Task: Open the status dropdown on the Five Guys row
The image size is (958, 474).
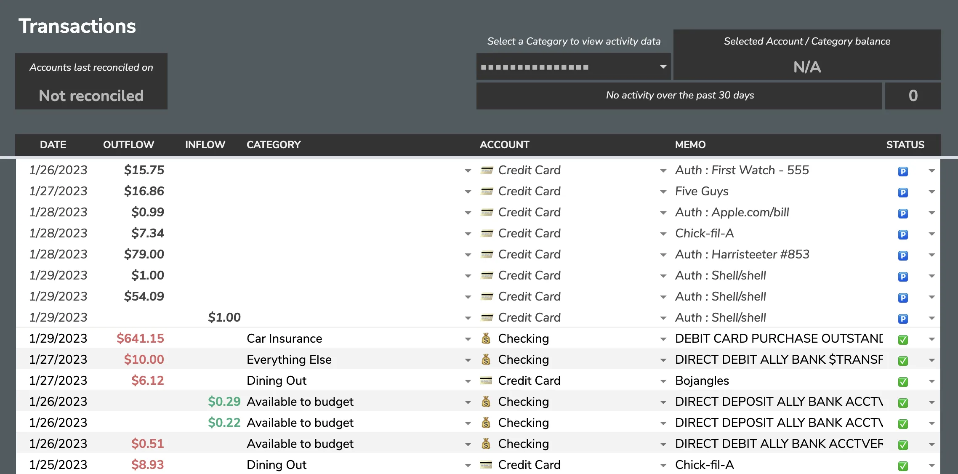Action: coord(931,192)
